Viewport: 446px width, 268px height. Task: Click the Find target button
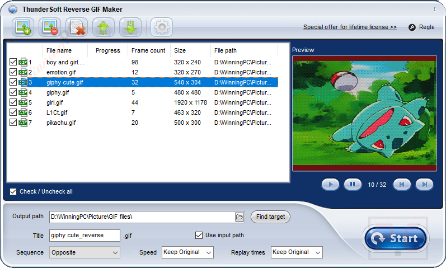pyautogui.click(x=270, y=217)
